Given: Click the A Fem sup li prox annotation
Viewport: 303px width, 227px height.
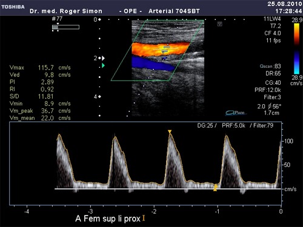Looking at the screenshot, I should 108,219.
